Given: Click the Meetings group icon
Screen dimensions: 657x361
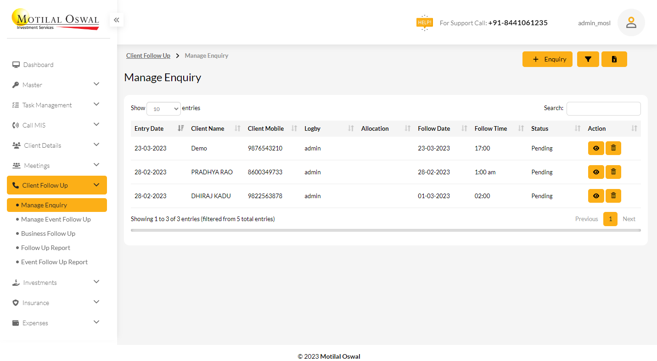Looking at the screenshot, I should 17,166.
